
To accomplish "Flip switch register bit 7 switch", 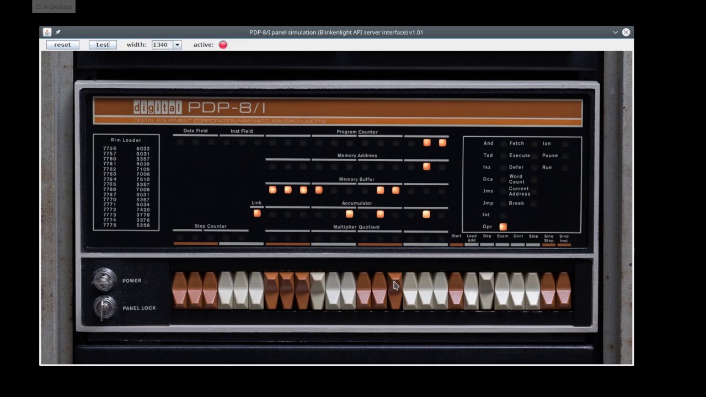I will click(379, 290).
